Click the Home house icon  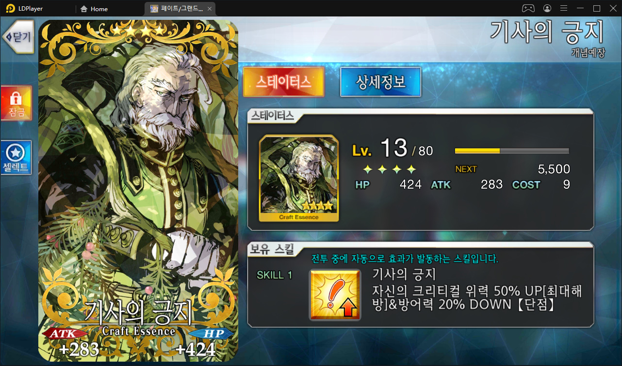click(x=84, y=9)
